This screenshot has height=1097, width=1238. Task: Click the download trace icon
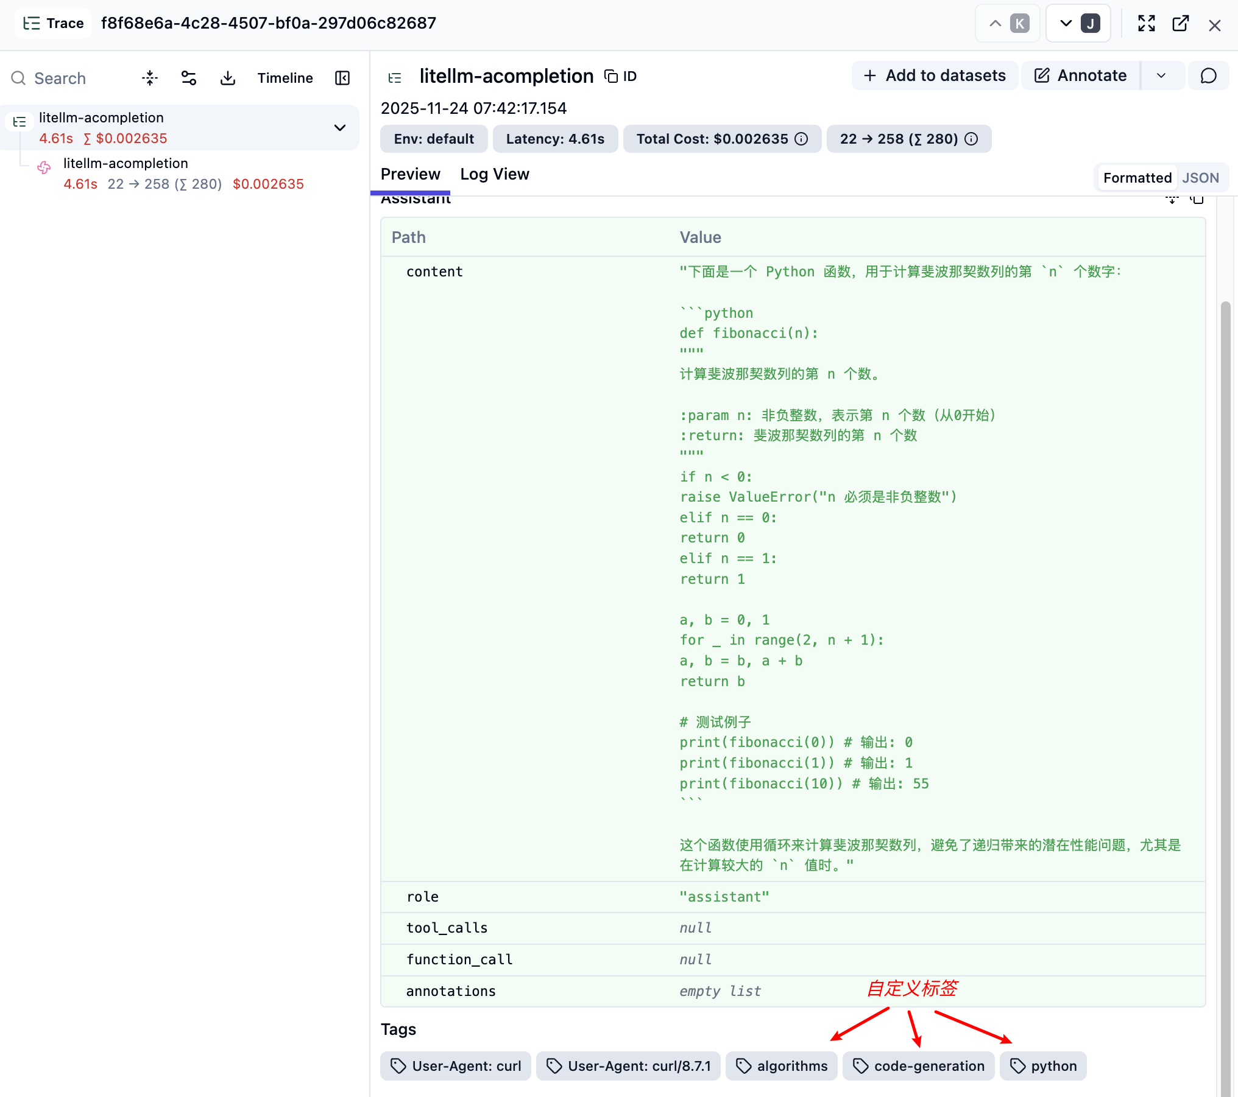click(x=227, y=78)
